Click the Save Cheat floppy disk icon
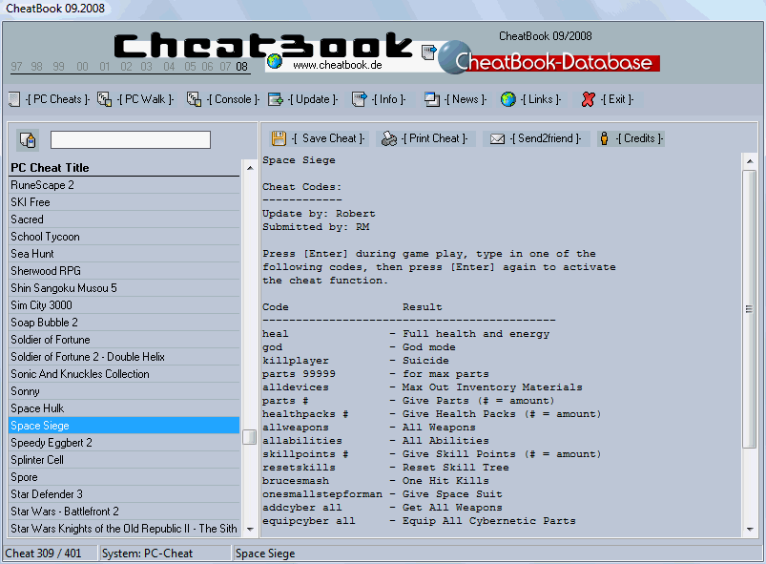This screenshot has height=564, width=766. pos(279,138)
